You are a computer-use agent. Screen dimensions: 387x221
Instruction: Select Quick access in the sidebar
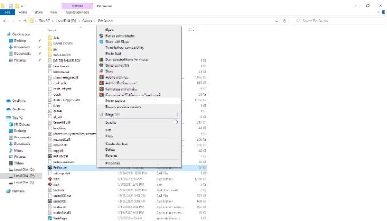click(21, 34)
